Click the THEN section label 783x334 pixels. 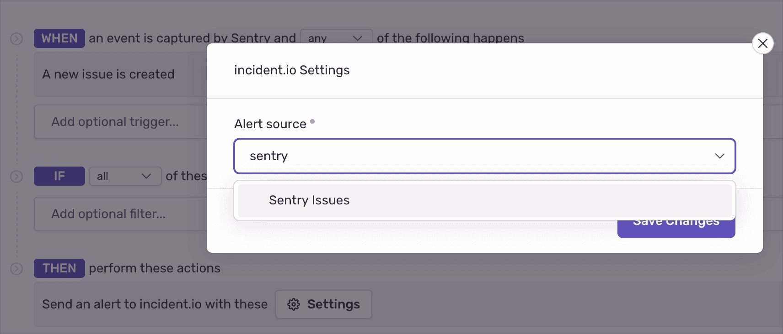coord(59,268)
